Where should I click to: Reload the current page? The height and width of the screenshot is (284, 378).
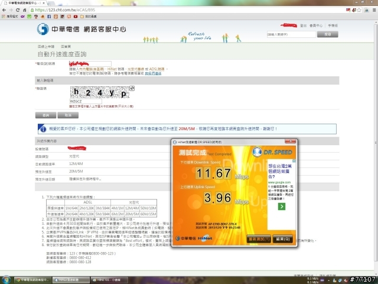click(x=18, y=10)
